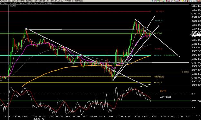The height and width of the screenshot is (120, 201).
Task: Click the 2379.00 price axis label
Action: tap(196, 17)
